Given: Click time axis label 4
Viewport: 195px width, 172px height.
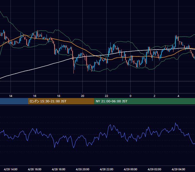Looking at the screenshot, I should (x=178, y=96).
